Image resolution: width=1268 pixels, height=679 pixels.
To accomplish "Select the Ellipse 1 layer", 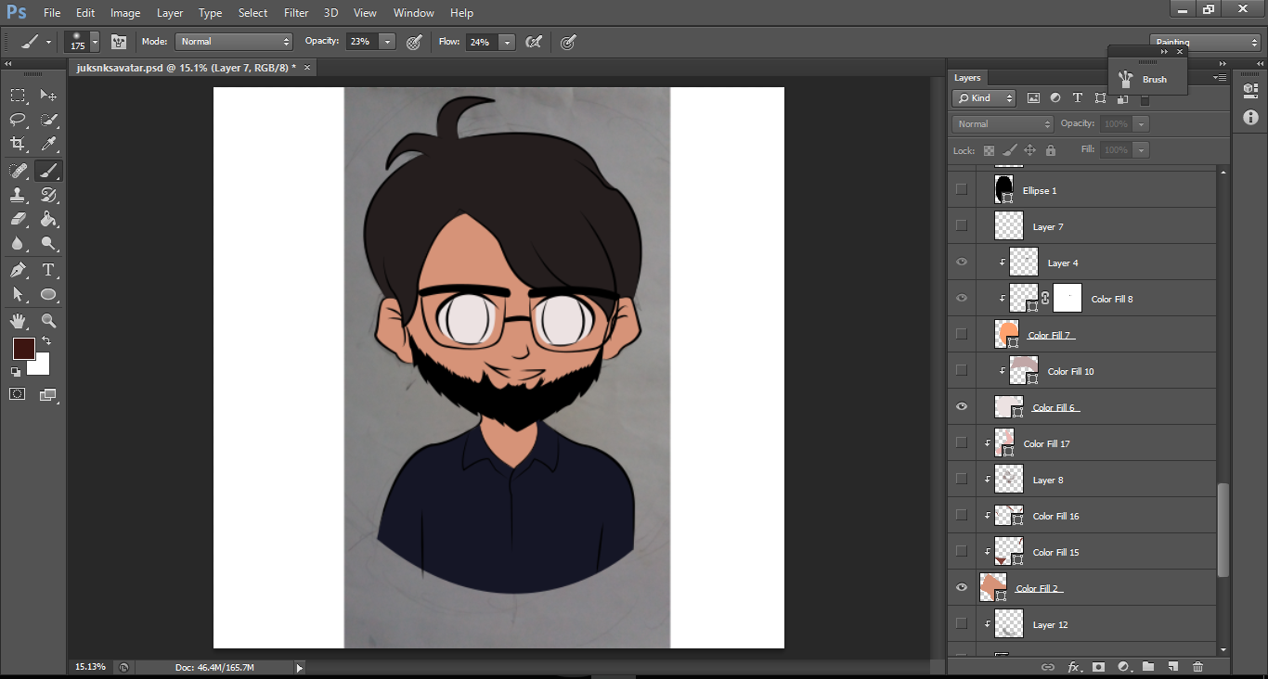I will [x=1040, y=190].
